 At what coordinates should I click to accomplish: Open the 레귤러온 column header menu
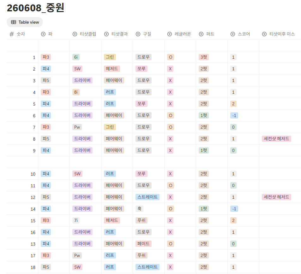click(x=180, y=34)
